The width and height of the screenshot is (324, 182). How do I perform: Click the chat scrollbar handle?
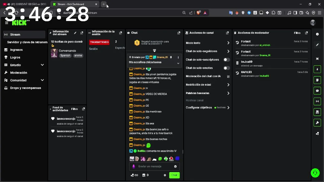tap(183, 152)
